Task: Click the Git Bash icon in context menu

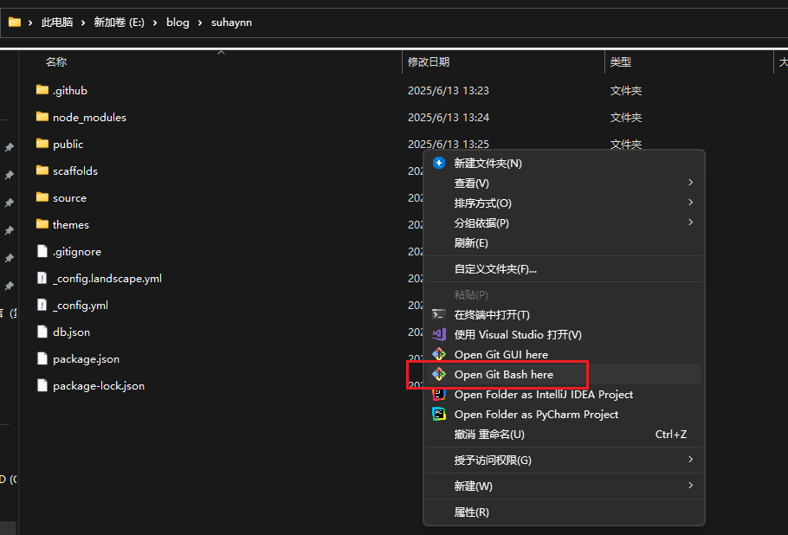Action: pyautogui.click(x=439, y=374)
